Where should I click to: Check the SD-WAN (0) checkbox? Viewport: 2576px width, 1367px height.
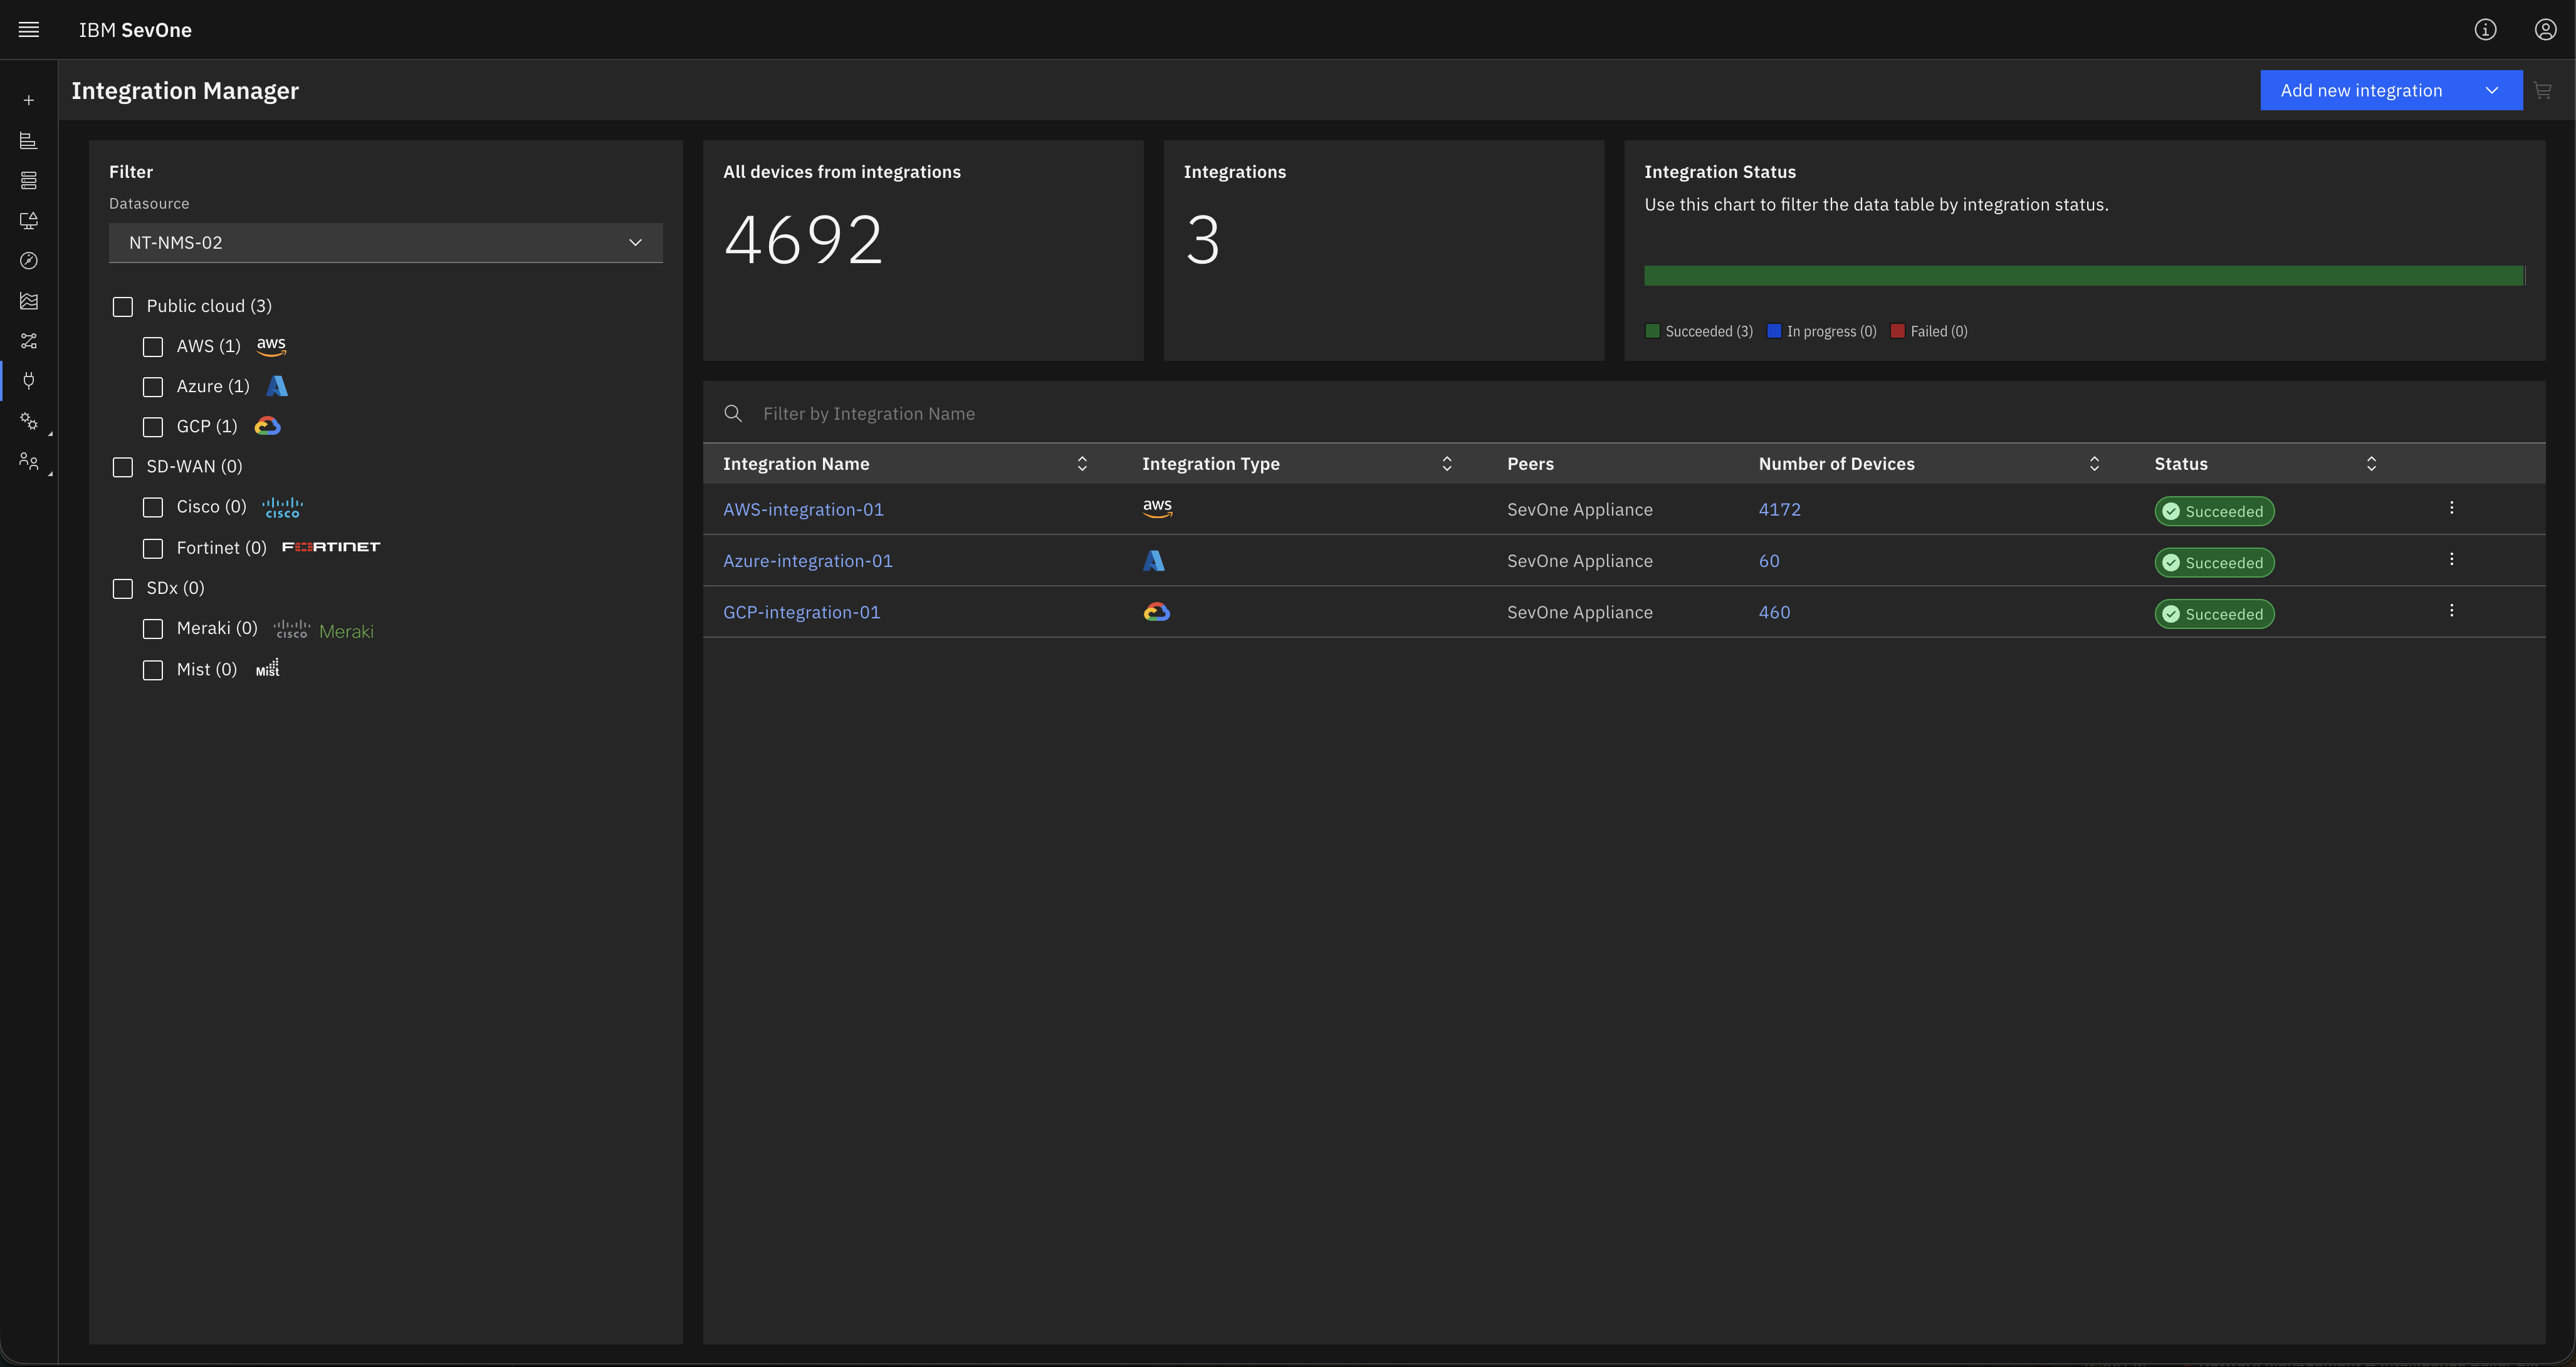click(123, 467)
